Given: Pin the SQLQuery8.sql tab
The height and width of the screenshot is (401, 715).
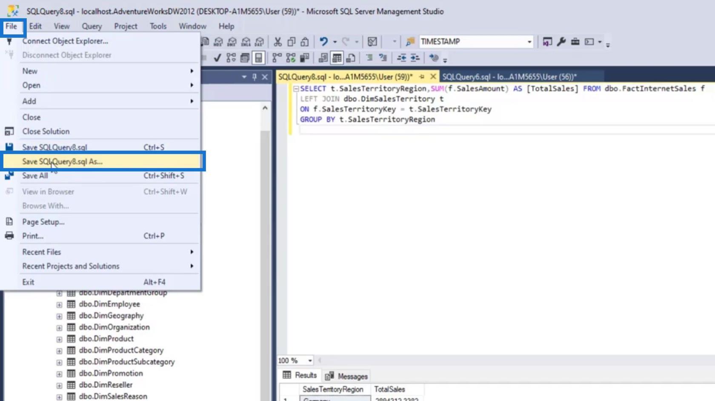Looking at the screenshot, I should coord(422,77).
